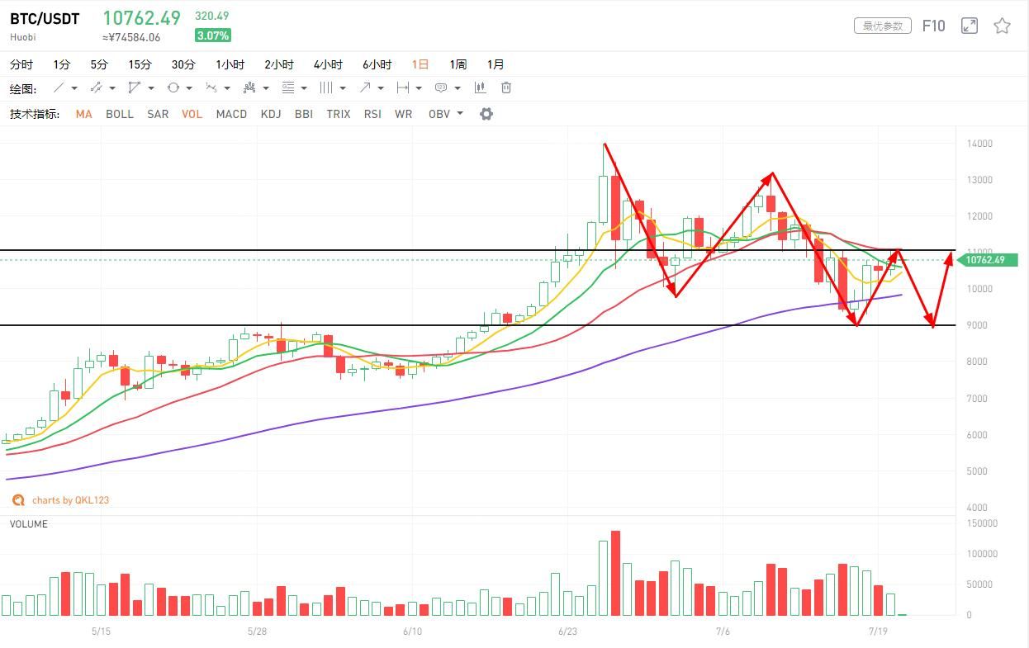Click the BTC/USDT pair title

tap(45, 19)
